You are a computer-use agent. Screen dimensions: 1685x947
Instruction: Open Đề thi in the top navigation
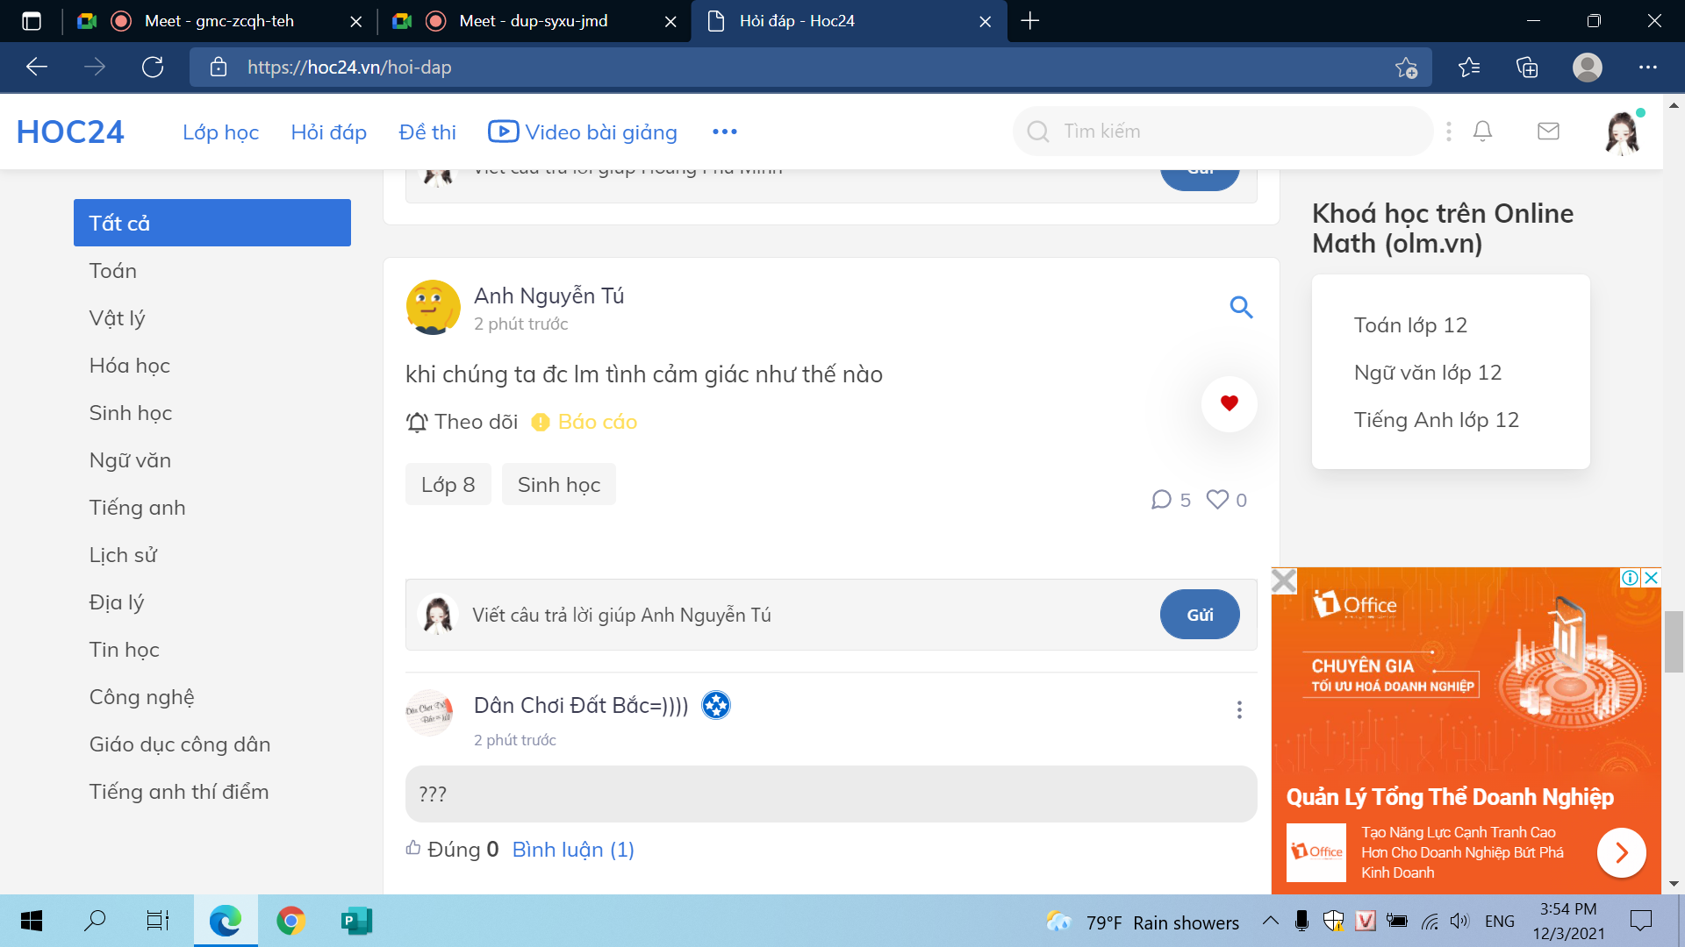(x=427, y=132)
